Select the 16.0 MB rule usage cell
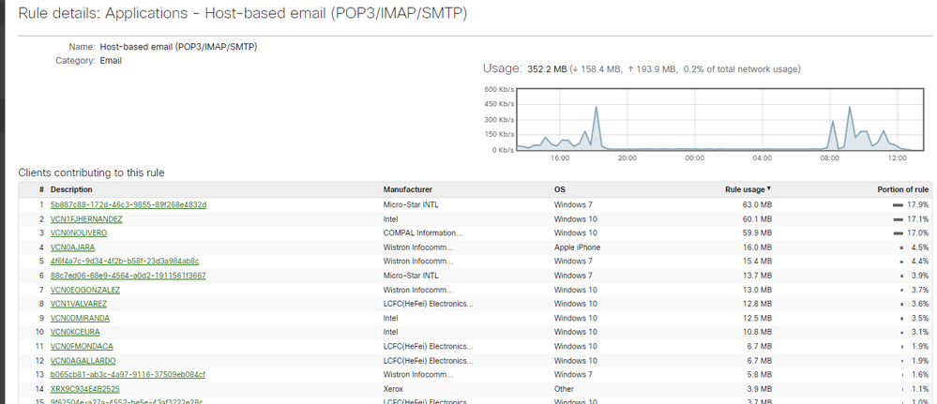The image size is (937, 404). (x=759, y=247)
